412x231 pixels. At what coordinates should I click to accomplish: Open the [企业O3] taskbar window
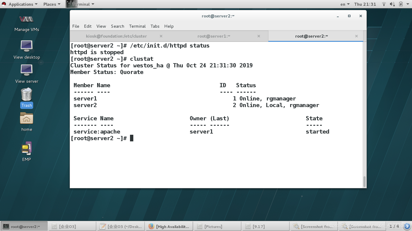[x=72, y=226]
